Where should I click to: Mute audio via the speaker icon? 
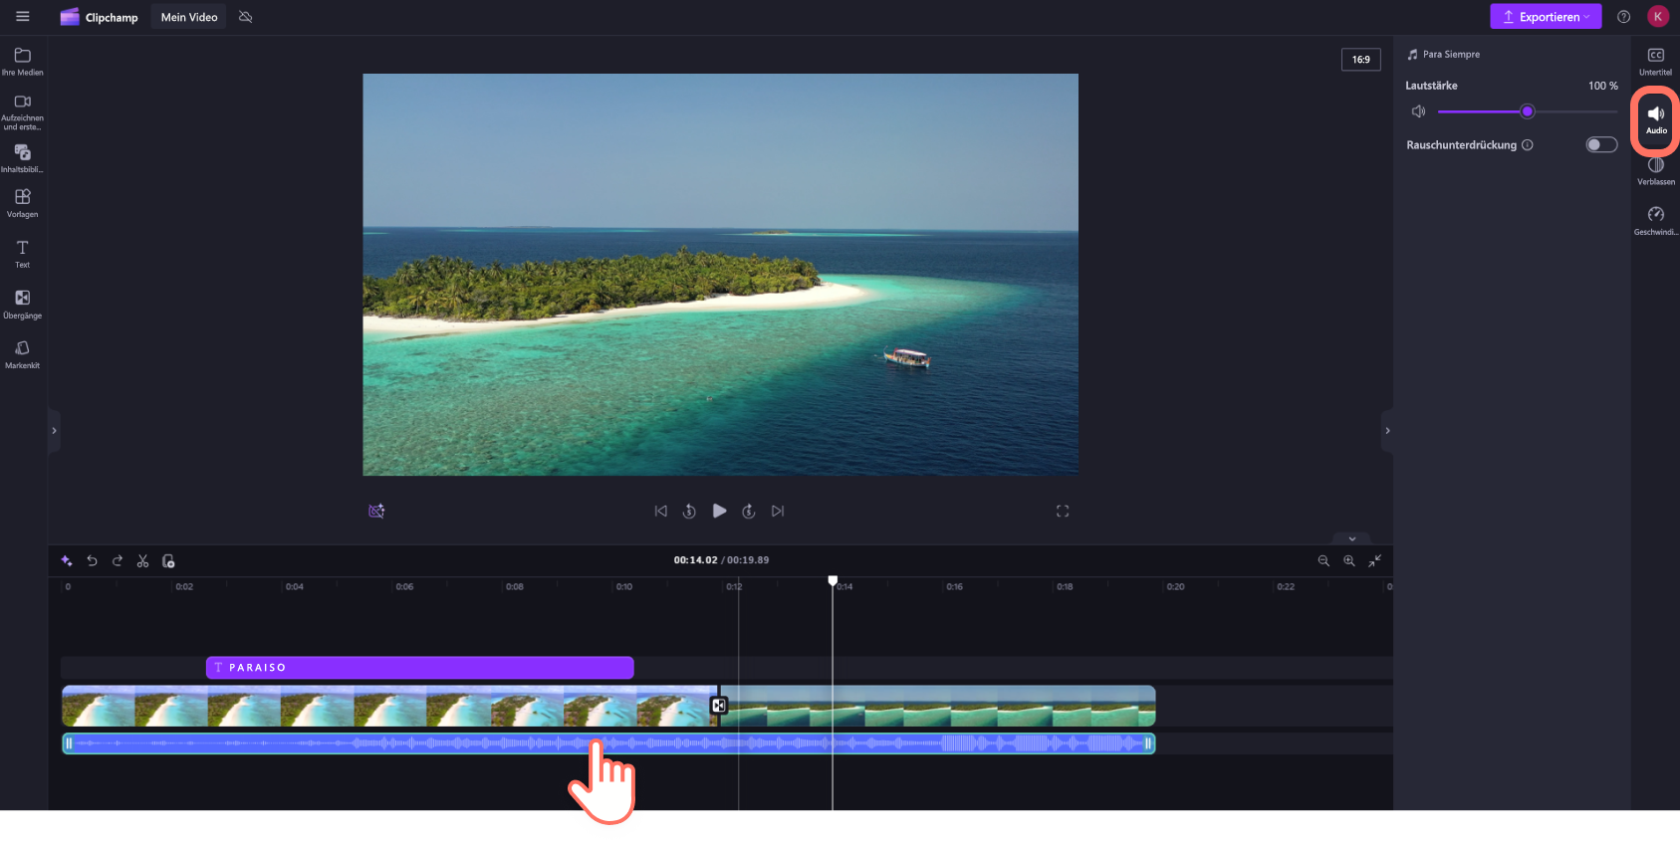tap(1418, 111)
